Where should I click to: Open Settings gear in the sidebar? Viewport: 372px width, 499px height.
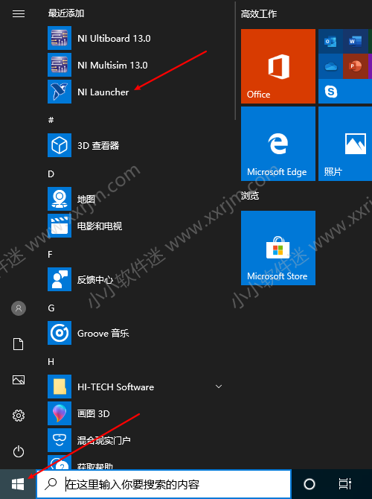(x=19, y=416)
